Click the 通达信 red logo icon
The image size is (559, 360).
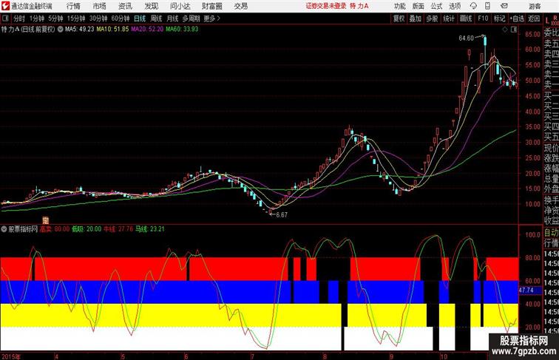click(5, 6)
